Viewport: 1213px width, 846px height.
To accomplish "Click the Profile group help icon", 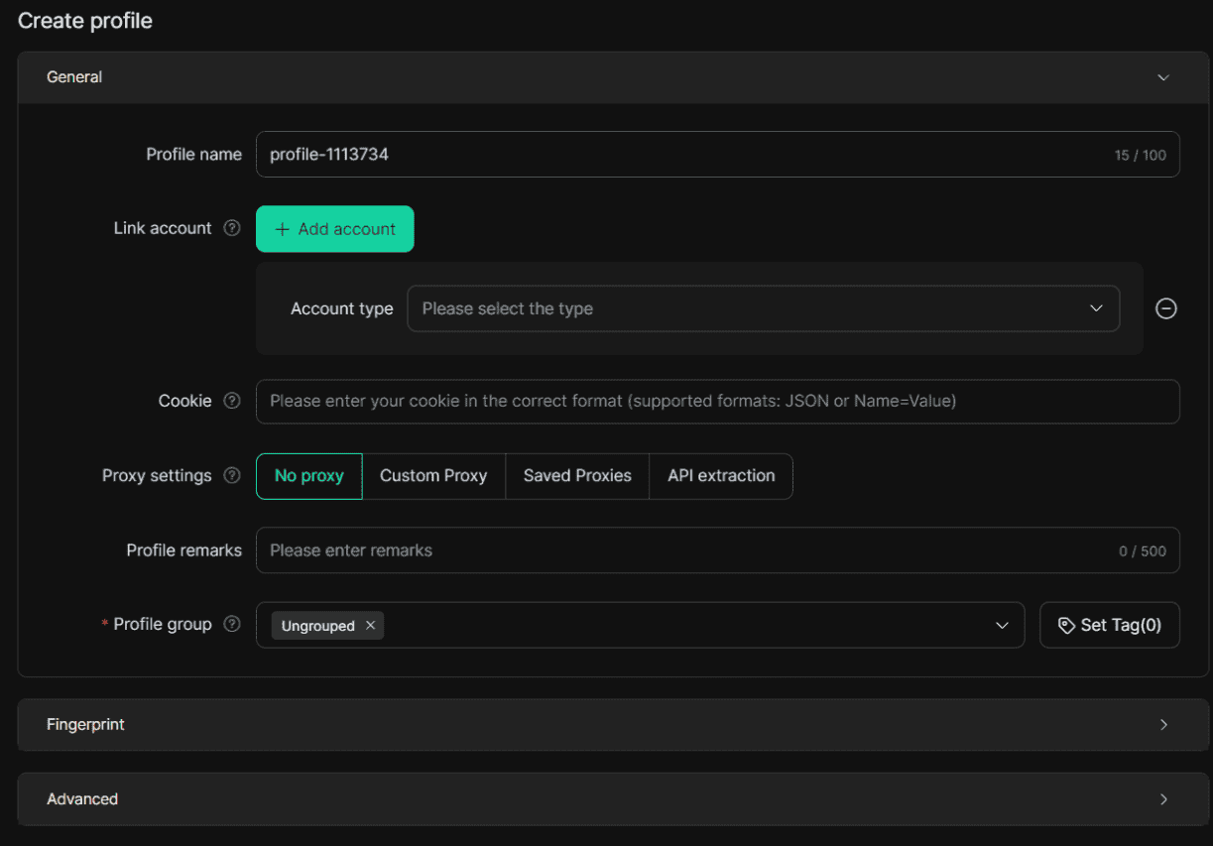I will [232, 624].
